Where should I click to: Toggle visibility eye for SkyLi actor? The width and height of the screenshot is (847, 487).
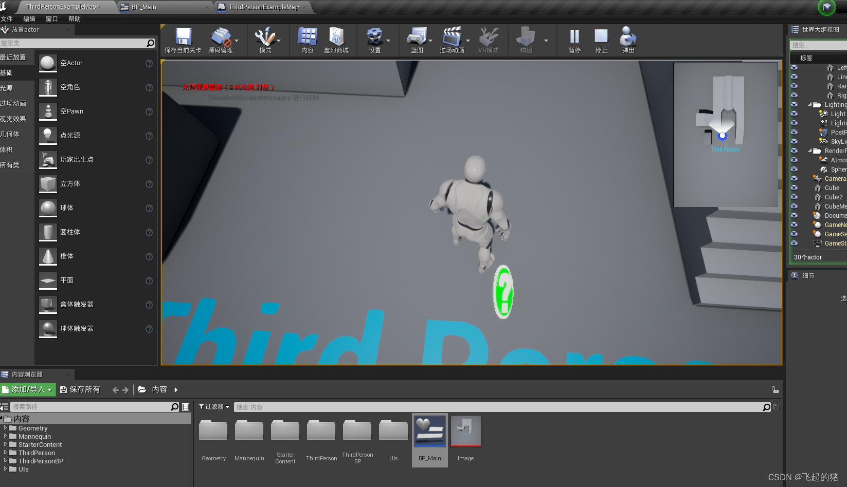pos(794,141)
